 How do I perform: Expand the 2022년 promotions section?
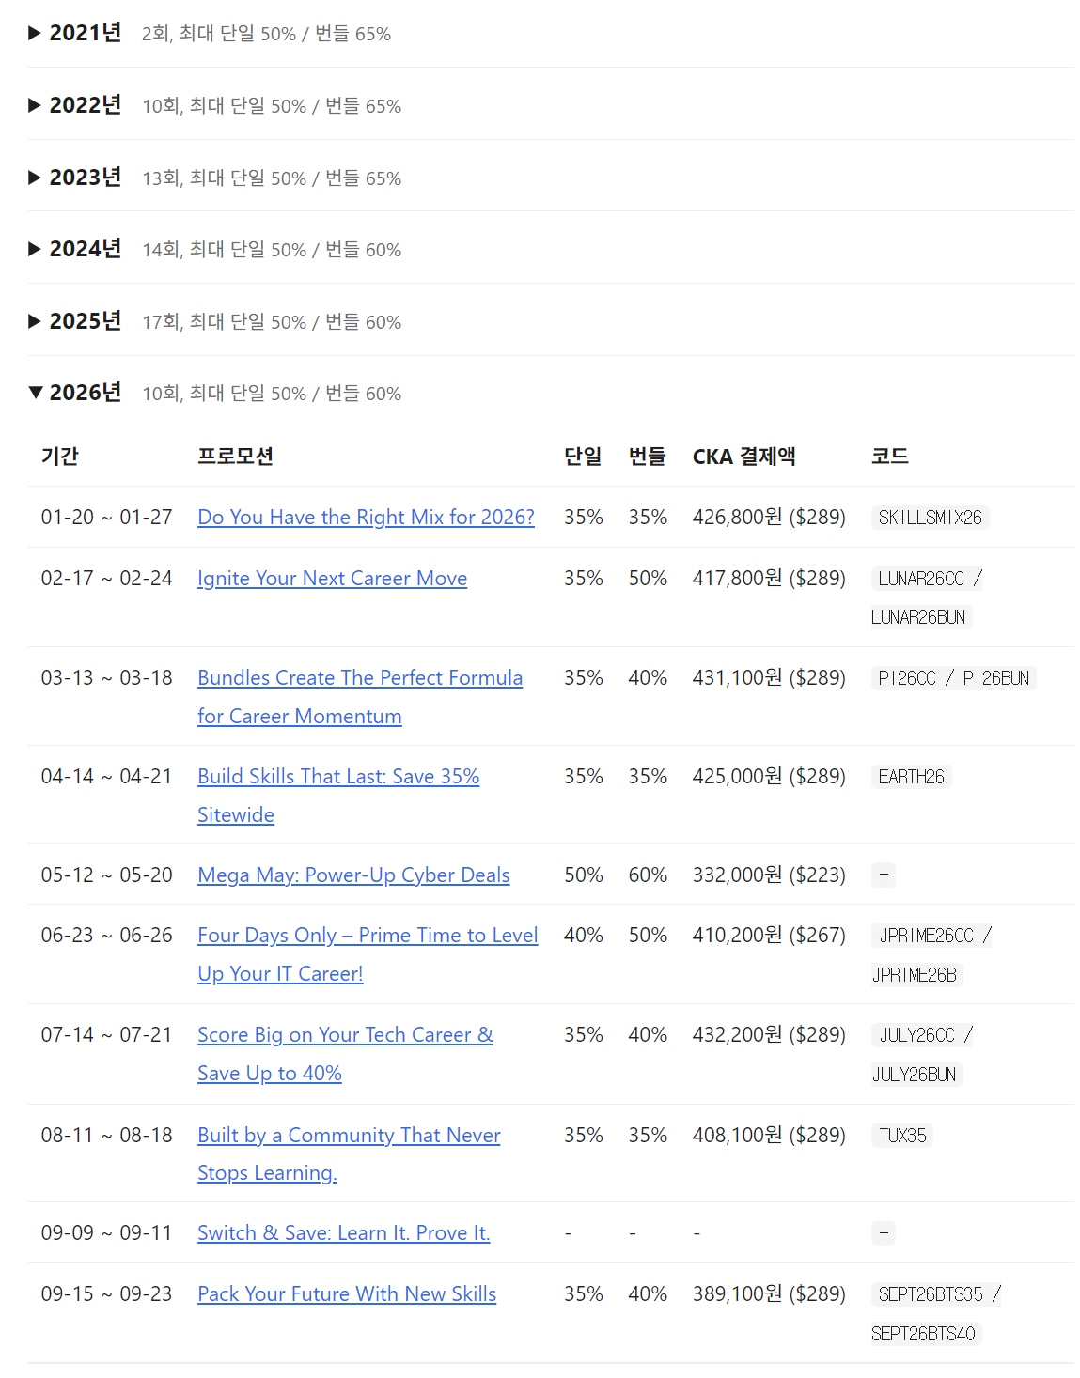point(75,105)
